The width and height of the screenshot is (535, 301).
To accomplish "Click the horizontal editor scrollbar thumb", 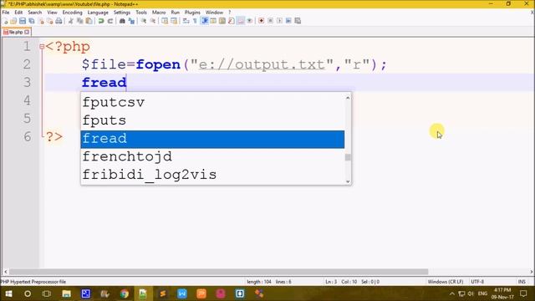I will pyautogui.click(x=218, y=272).
